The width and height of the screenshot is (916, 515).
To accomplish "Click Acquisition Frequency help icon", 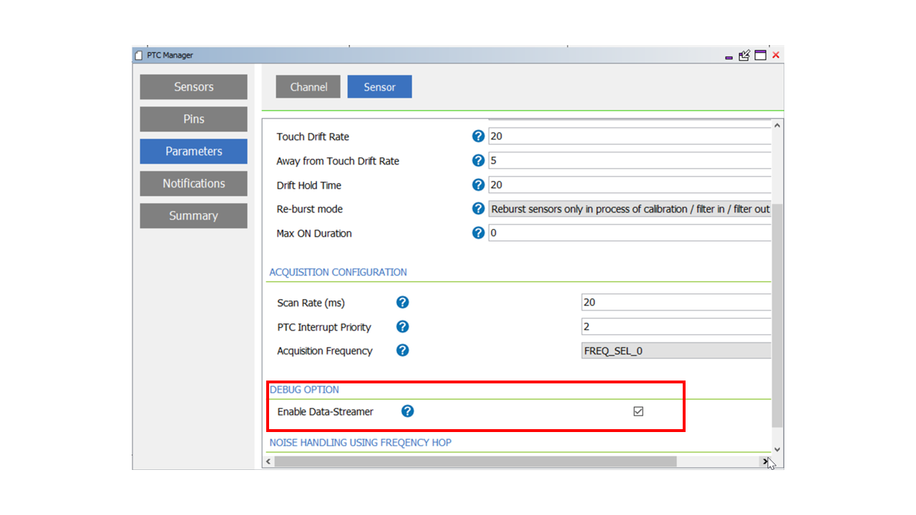I will pyautogui.click(x=403, y=350).
